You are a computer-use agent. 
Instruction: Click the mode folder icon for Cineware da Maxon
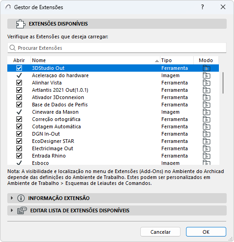click(x=207, y=112)
